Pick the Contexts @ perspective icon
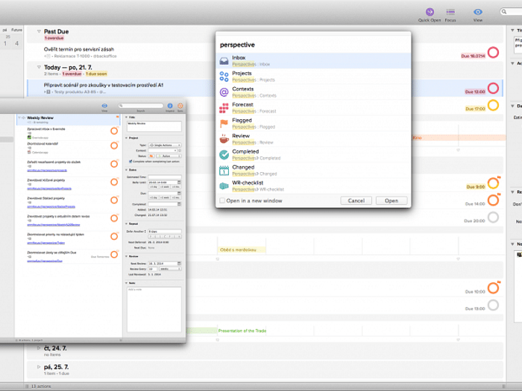Screen dimensions: 522x391 (224, 92)
